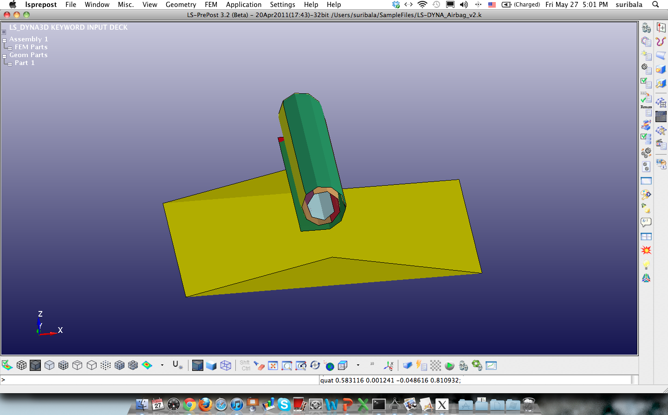668x415 pixels.
Task: Click the globe view icon in toolbar
Action: click(x=329, y=366)
